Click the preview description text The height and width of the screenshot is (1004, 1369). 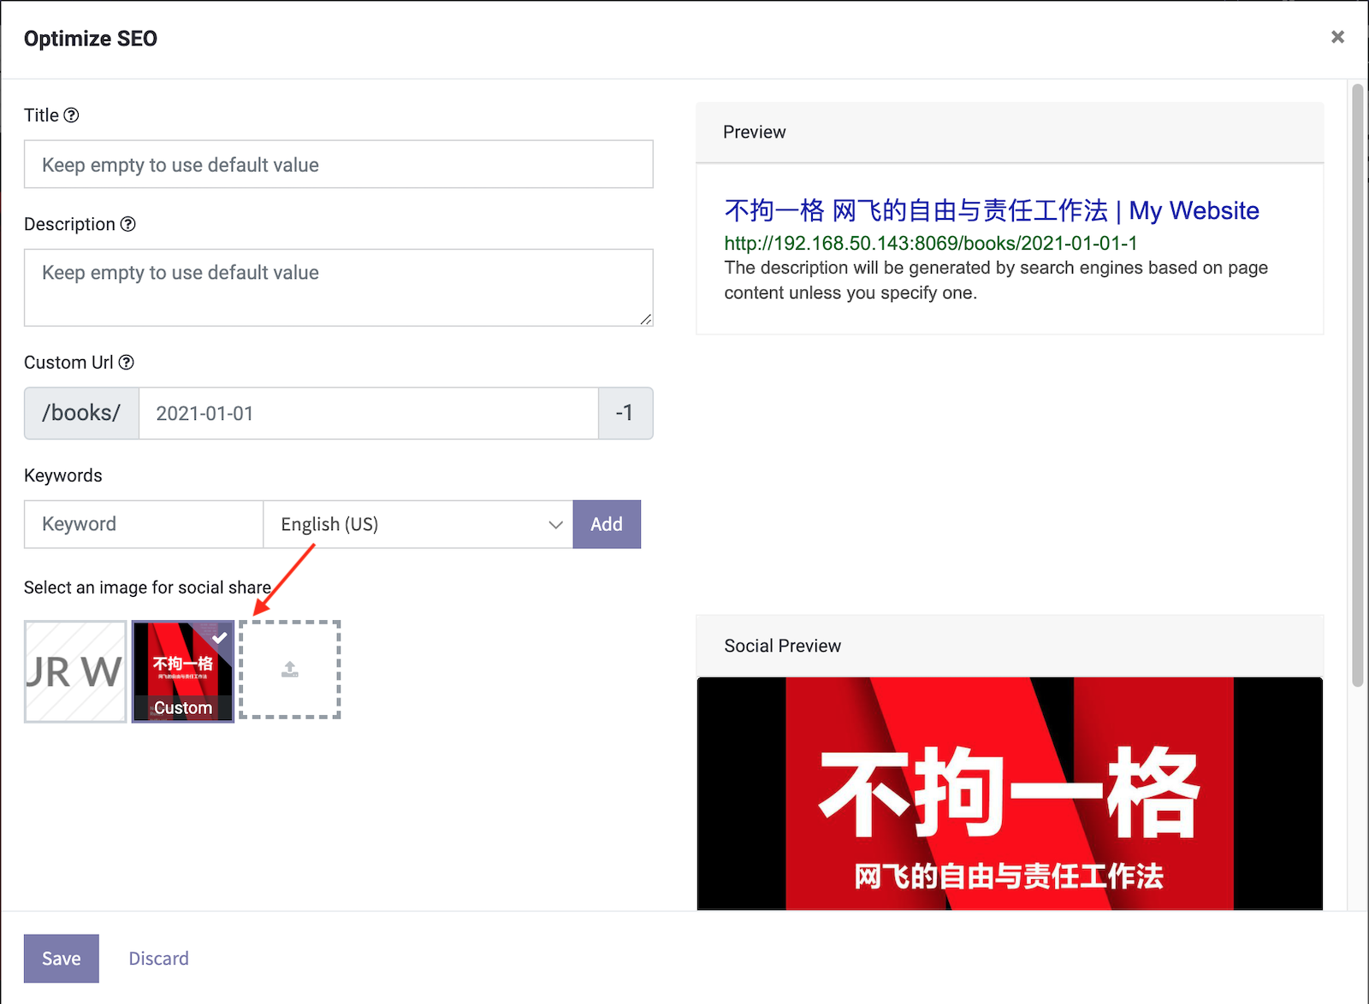(996, 281)
